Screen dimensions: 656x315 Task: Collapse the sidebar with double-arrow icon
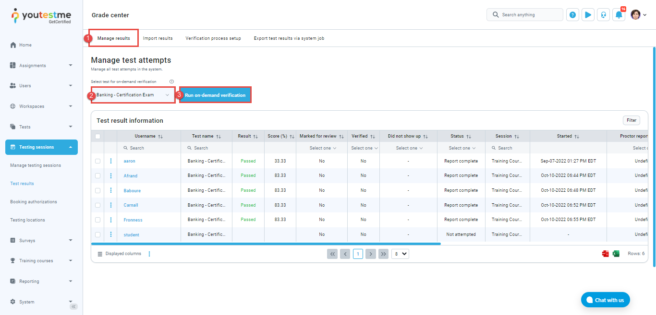[73, 306]
